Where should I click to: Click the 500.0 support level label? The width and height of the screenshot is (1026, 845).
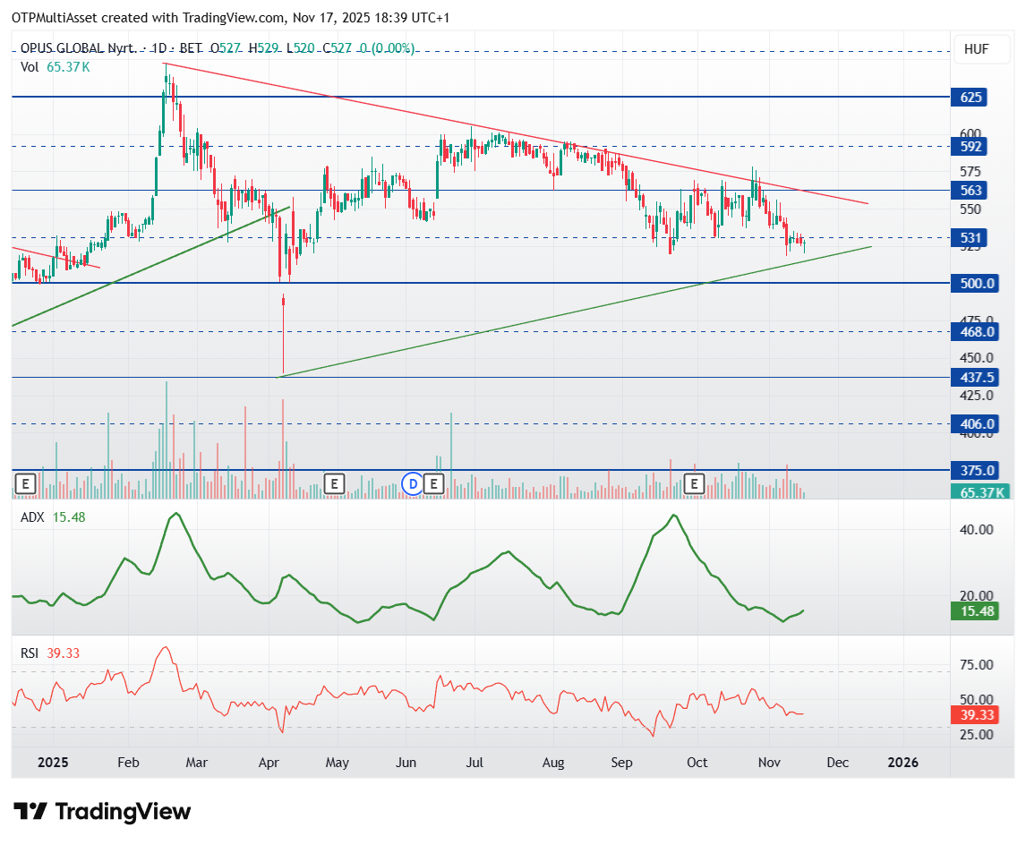point(974,283)
